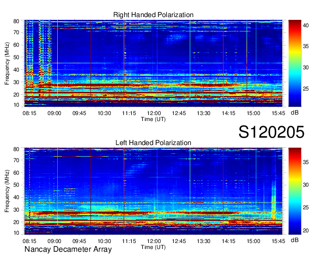The width and height of the screenshot is (314, 255).
Task: Click the 10 MHz tick on Right Handed plot
Action: click(x=16, y=105)
